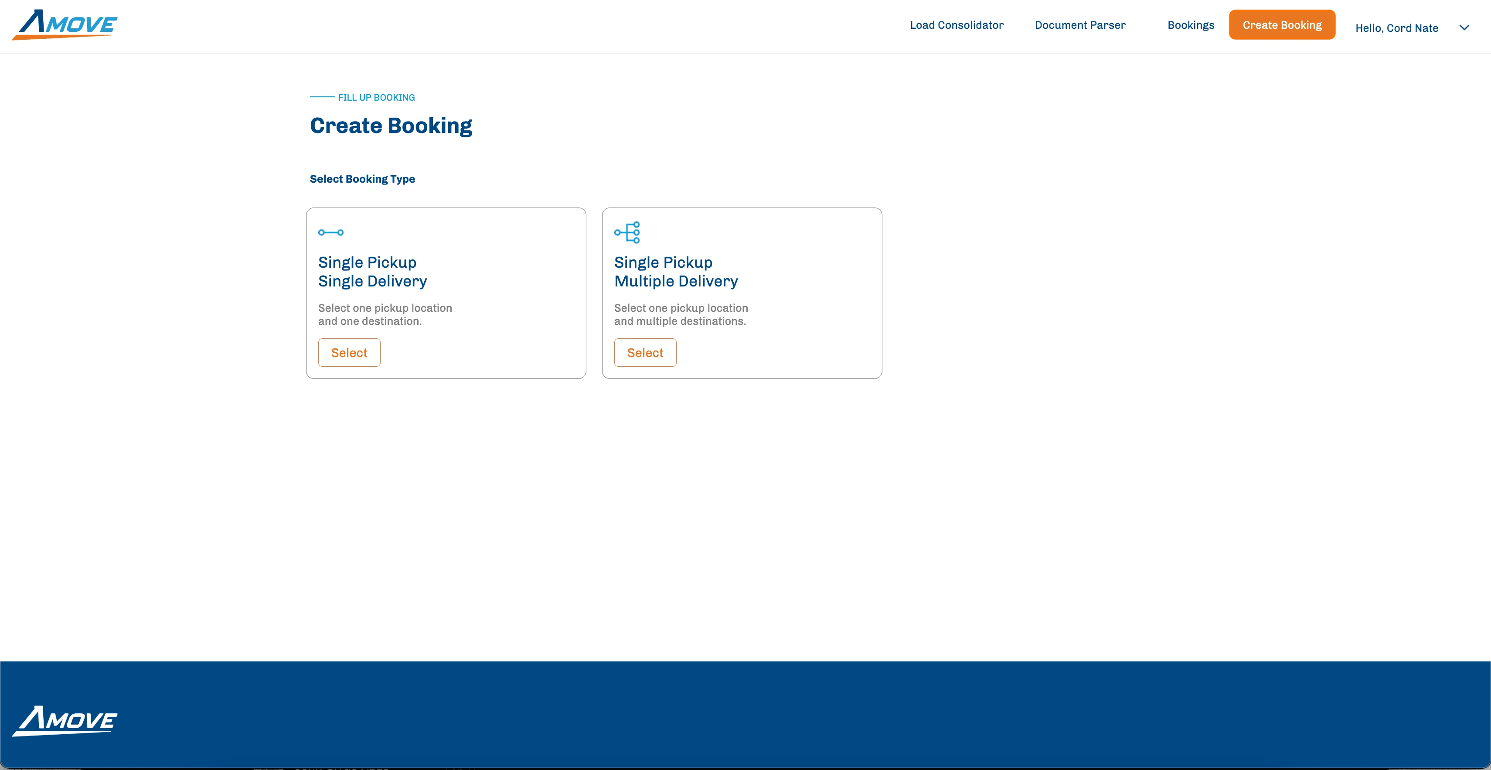This screenshot has height=770, width=1491.
Task: Click the Create Booking page heading
Action: point(391,126)
